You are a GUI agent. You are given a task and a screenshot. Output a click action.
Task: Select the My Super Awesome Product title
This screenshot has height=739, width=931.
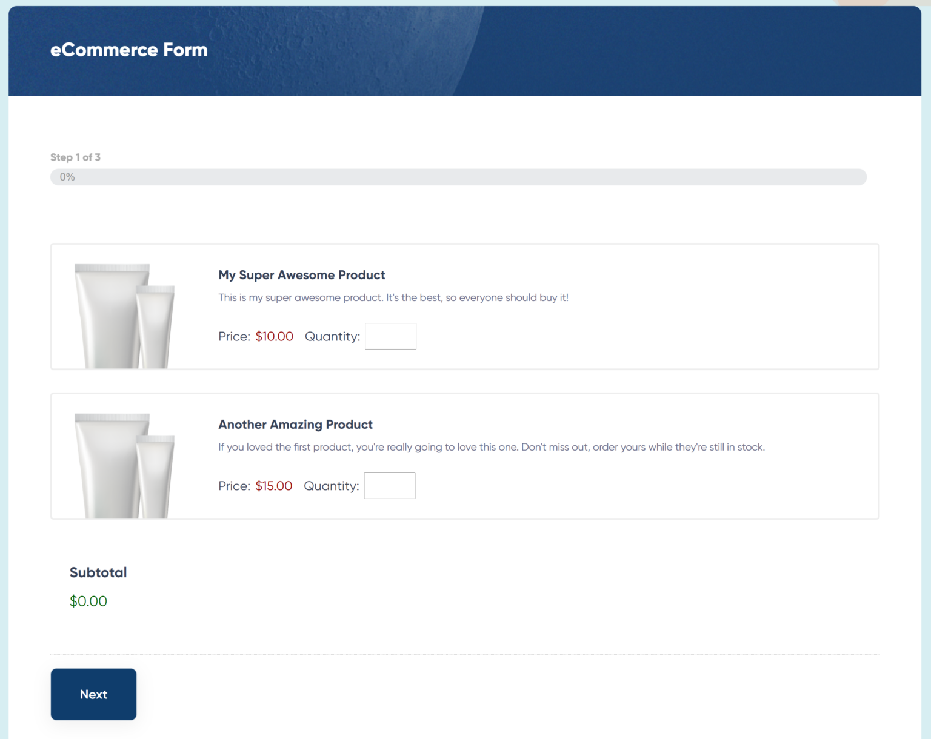click(301, 275)
